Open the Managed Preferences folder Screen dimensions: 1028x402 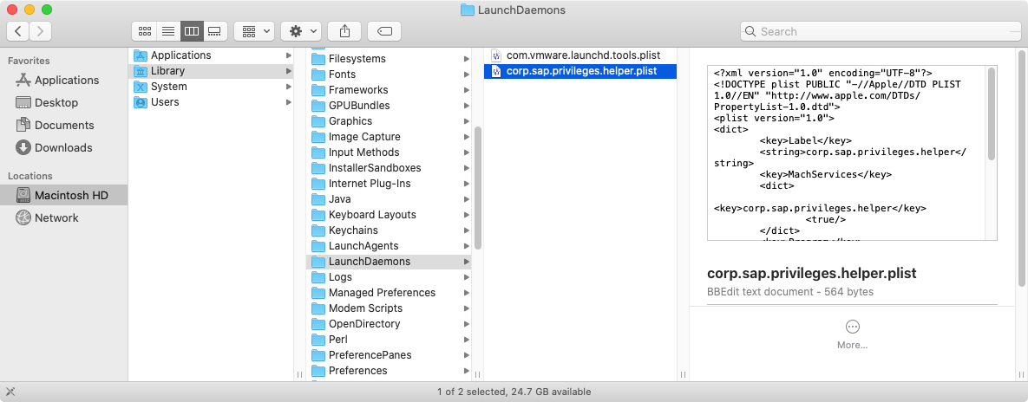[390, 293]
